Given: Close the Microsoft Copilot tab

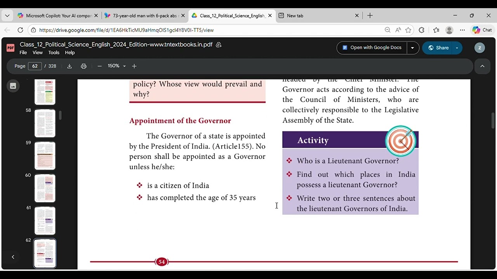Looking at the screenshot, I should tap(96, 15).
